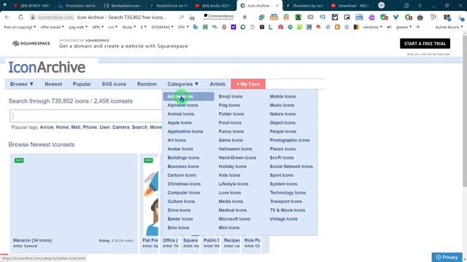Click the blue-green cube extension icon
The width and height of the screenshot is (467, 262).
tap(261, 17)
